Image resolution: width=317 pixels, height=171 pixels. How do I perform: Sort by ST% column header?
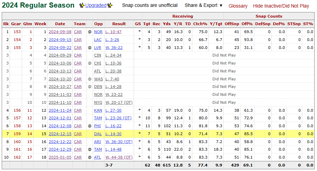(308, 24)
